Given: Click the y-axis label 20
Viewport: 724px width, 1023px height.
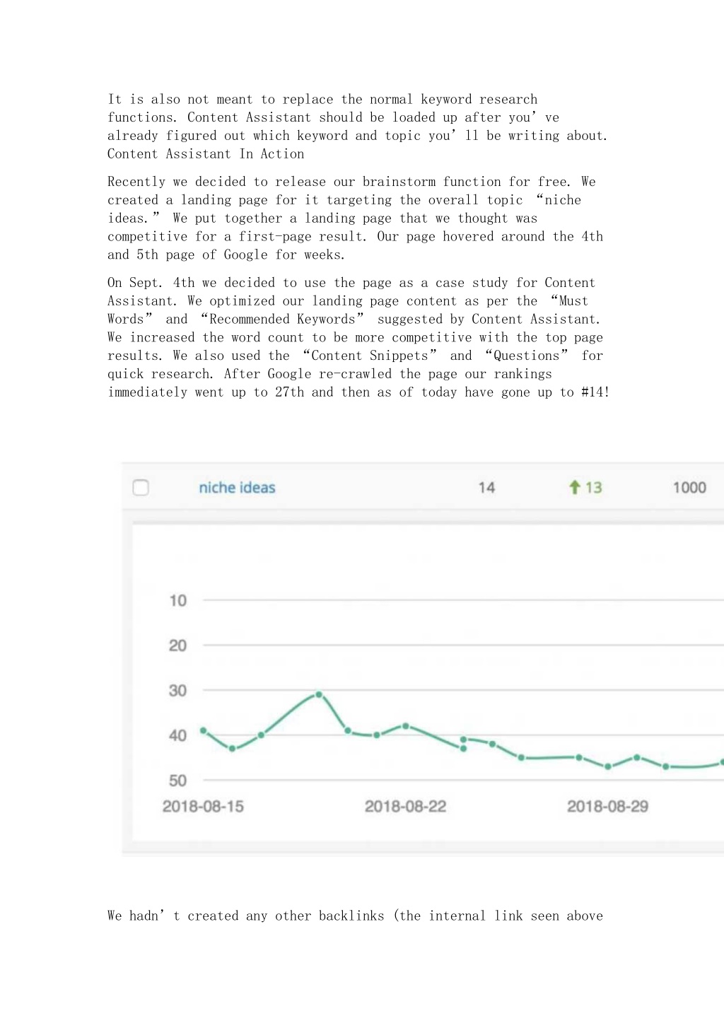Looking at the screenshot, I should [x=177, y=645].
